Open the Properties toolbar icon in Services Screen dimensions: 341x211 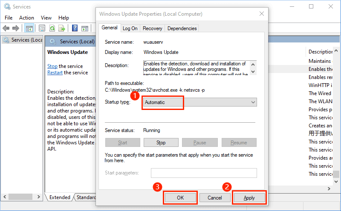click(42, 28)
